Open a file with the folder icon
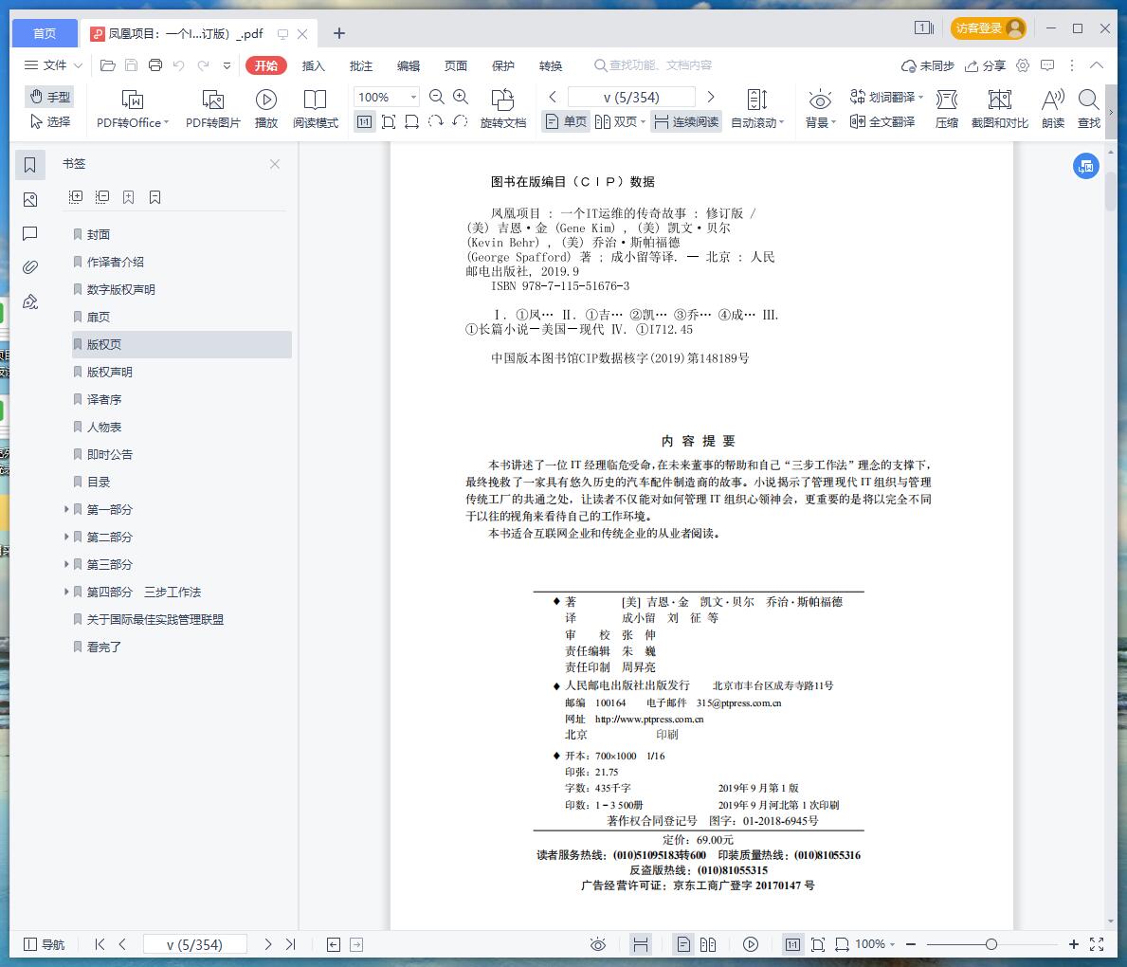Image resolution: width=1127 pixels, height=967 pixels. click(x=108, y=65)
